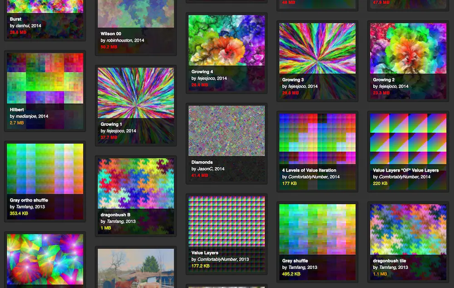
Task: Open the Gray ortho shuffle thumbnail
Action: pos(45,169)
